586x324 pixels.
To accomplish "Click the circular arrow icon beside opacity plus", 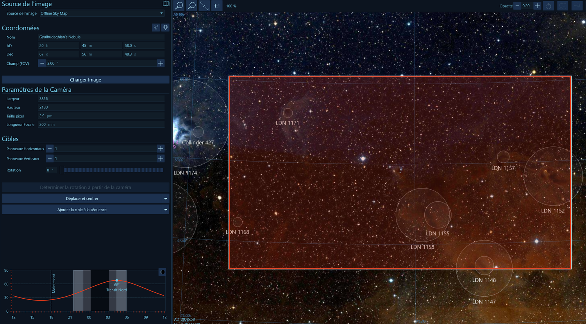I will [x=548, y=6].
